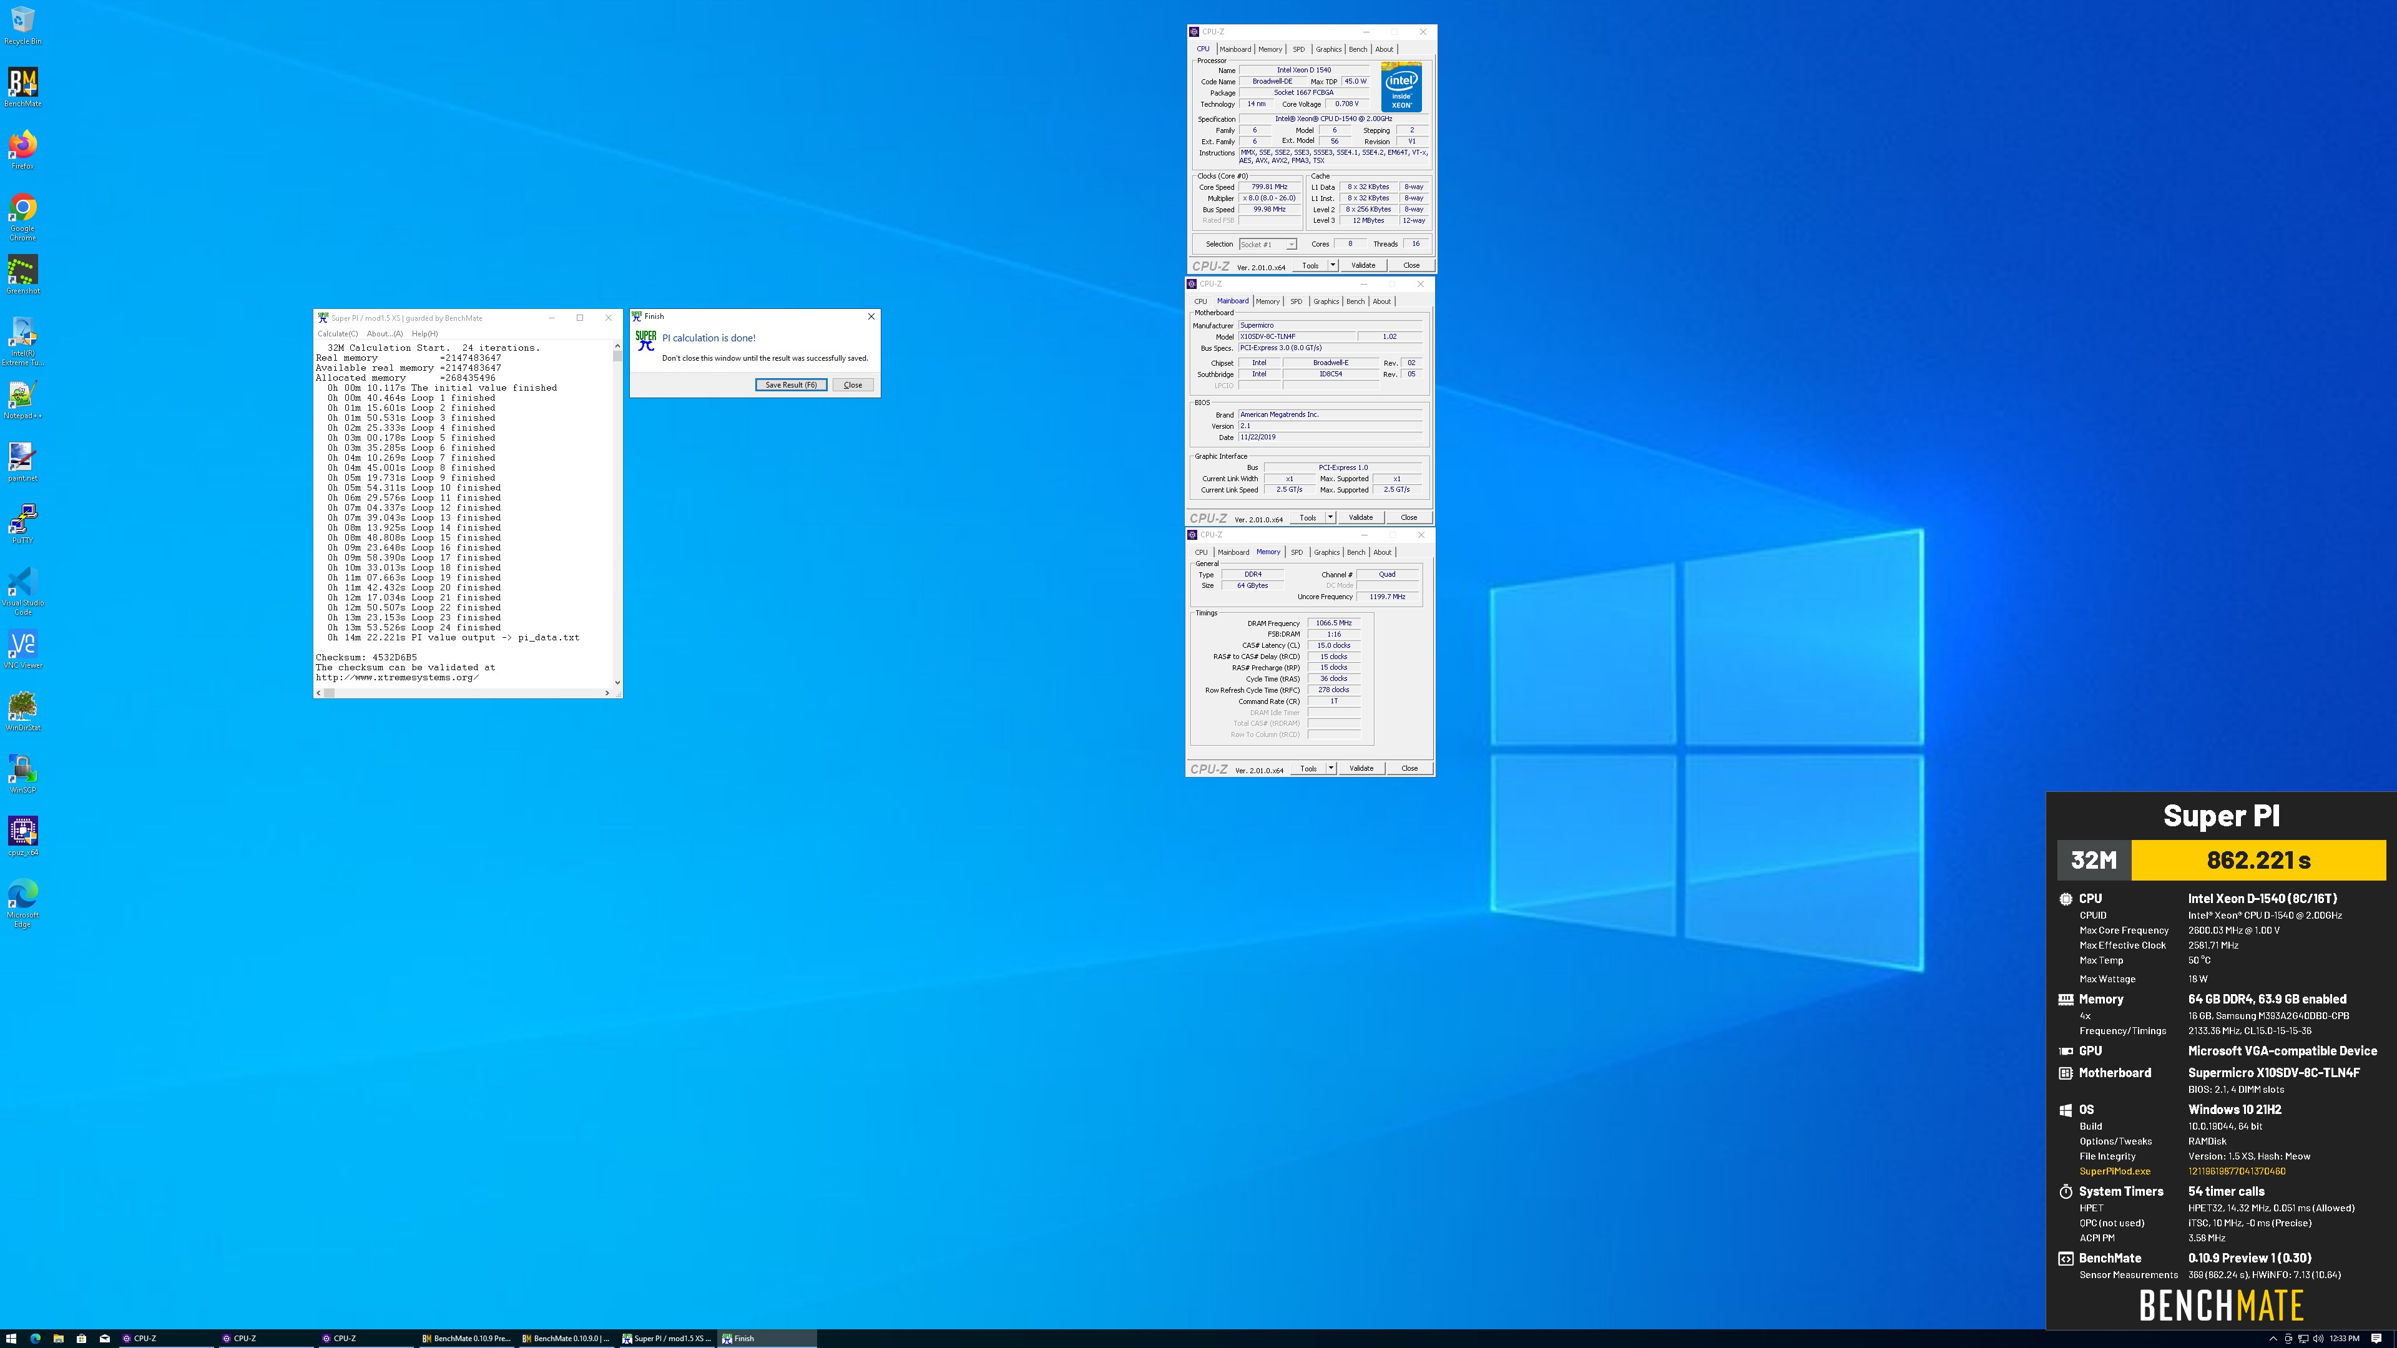Click the Intel Xeon logo in CPU-Z
The height and width of the screenshot is (1348, 2397).
tap(1401, 87)
